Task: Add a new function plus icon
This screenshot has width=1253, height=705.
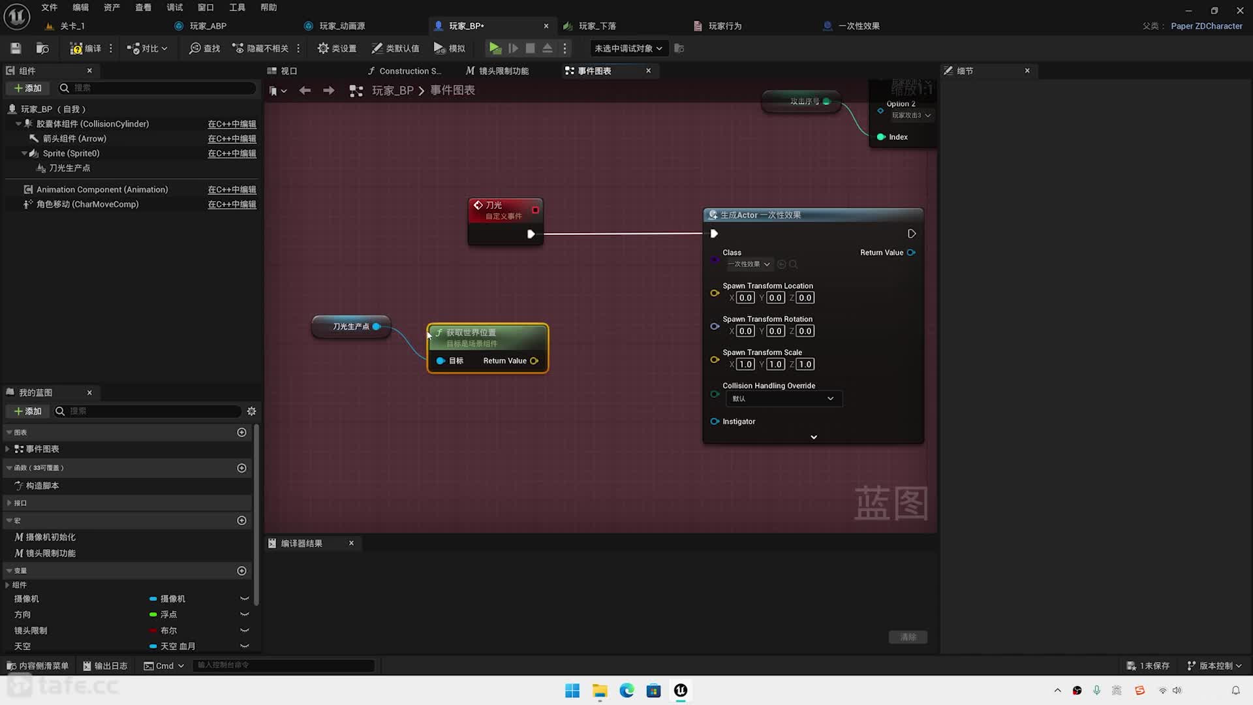Action: point(241,468)
